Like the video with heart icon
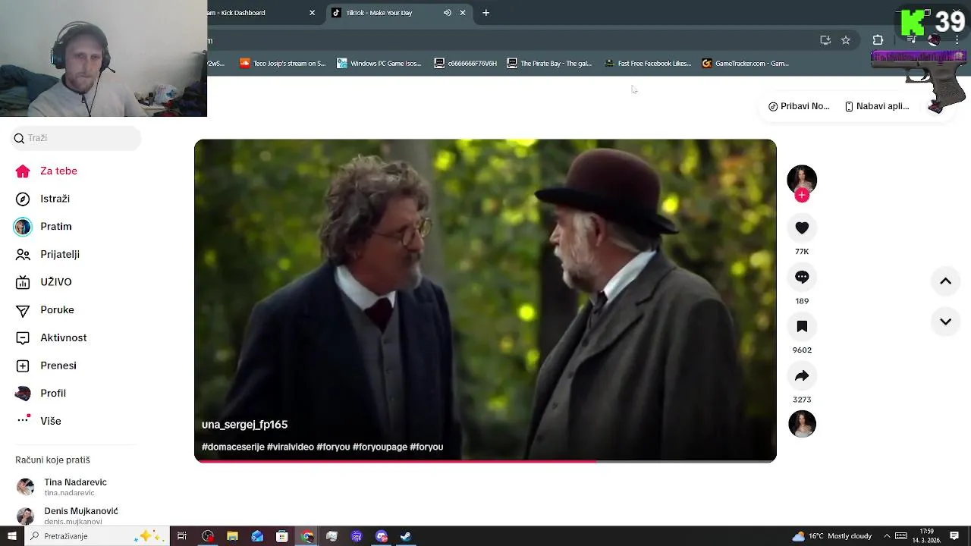This screenshot has height=546, width=971. [802, 227]
